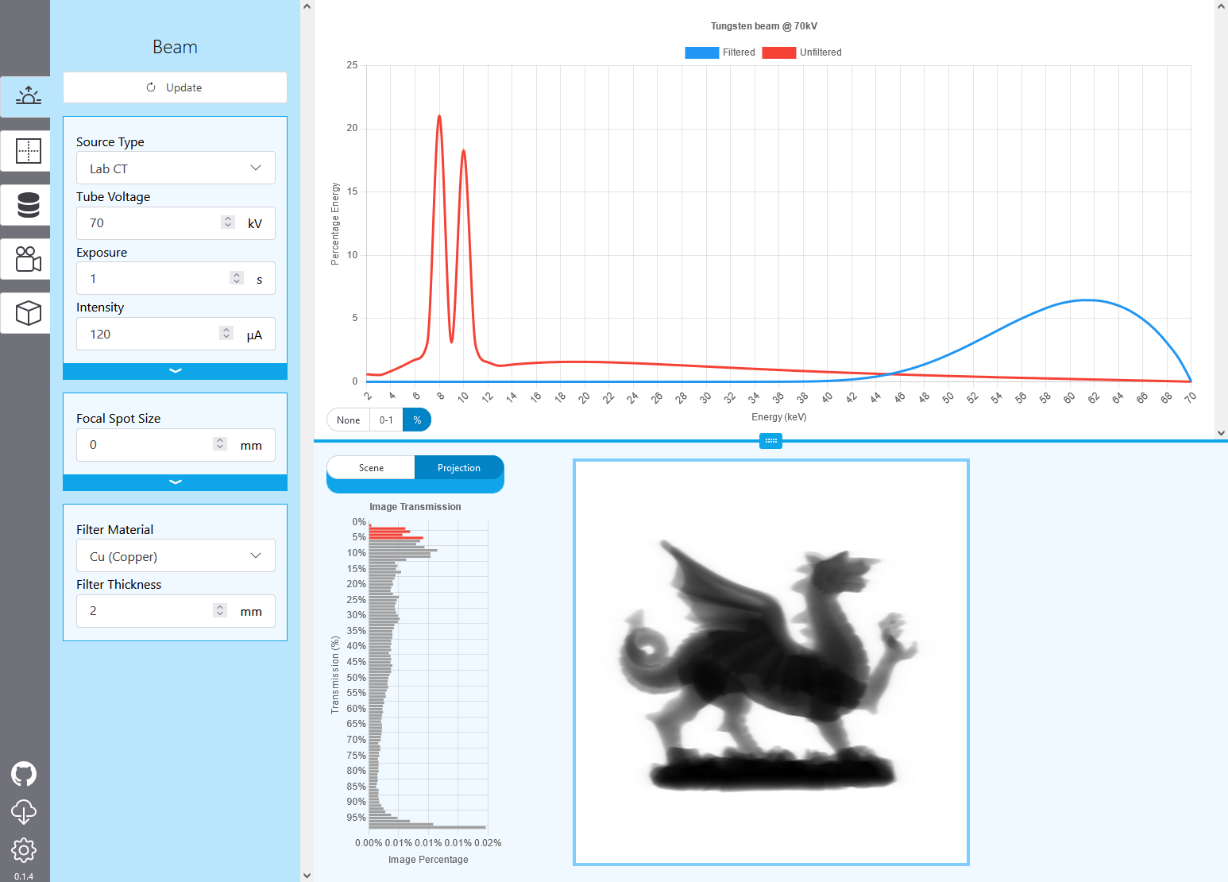The image size is (1228, 882).
Task: Click the Update button
Action: [175, 87]
